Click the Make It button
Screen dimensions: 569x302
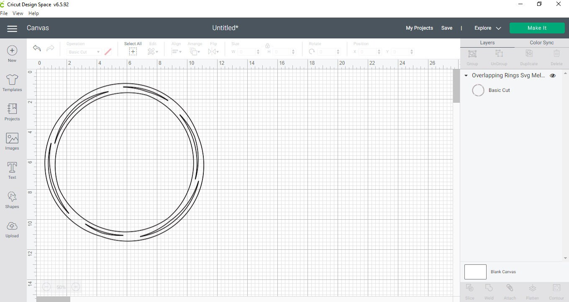click(537, 28)
